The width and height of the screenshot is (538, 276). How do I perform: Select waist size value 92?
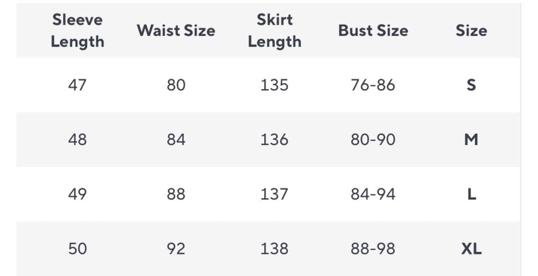click(x=176, y=249)
